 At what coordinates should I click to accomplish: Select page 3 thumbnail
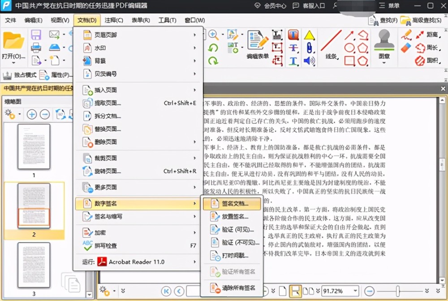point(34,265)
